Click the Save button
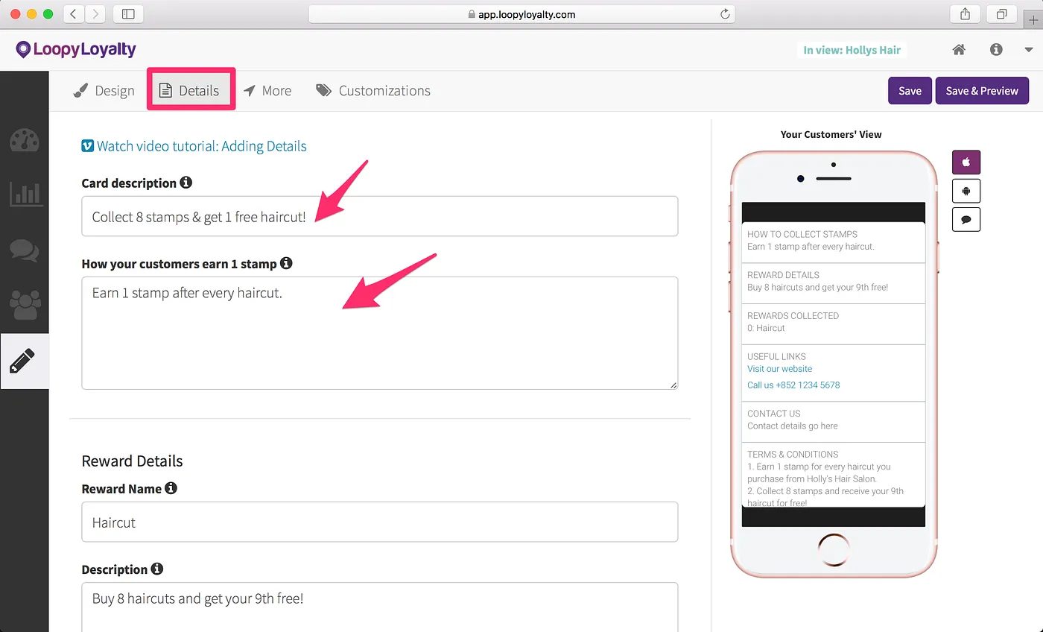Image resolution: width=1043 pixels, height=632 pixels. pyautogui.click(x=910, y=91)
